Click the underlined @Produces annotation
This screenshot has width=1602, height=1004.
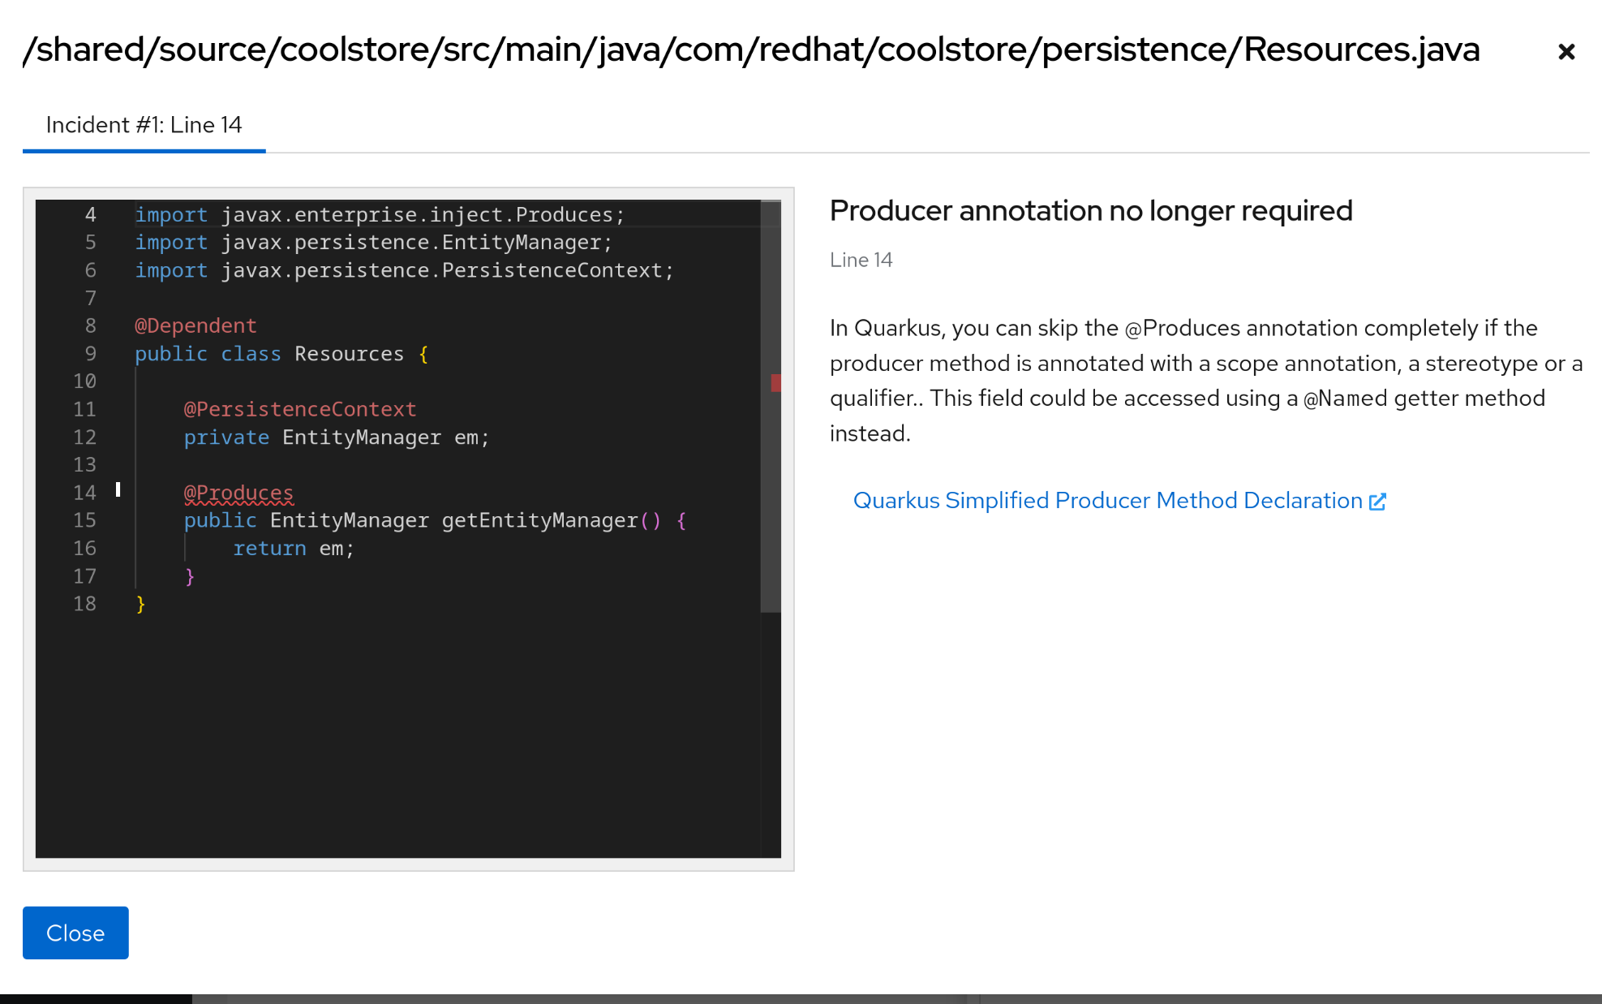coord(238,493)
